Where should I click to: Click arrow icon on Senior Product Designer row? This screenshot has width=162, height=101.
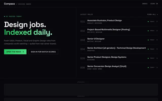(x=157, y=58)
